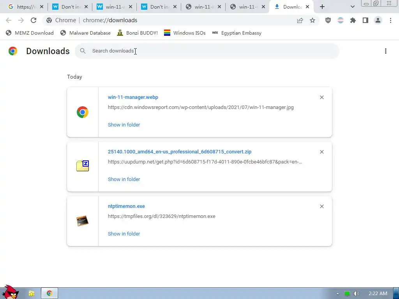This screenshot has width=399, height=299.
Task: Remove ntptimemon.exe from downloads list
Action: coord(321,206)
